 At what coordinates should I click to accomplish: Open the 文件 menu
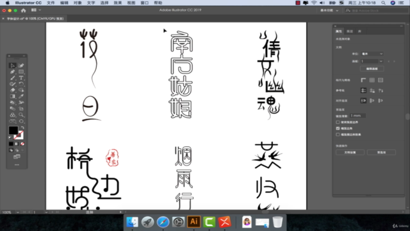[51, 3]
